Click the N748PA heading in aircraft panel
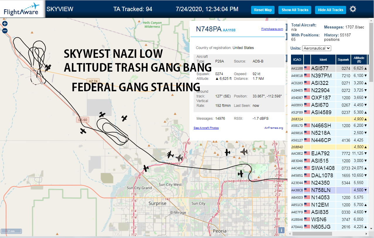Viewport: 374px width, 238px height. point(209,29)
